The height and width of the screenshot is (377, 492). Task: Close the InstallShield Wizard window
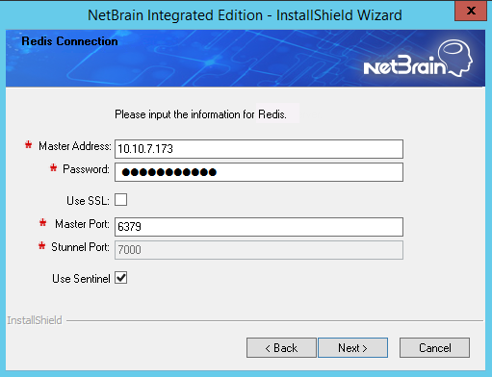[x=471, y=11]
